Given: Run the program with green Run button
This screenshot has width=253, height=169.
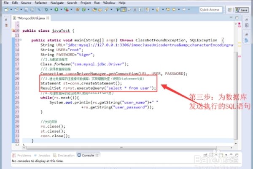Looking at the screenshot, I should pos(56,9).
